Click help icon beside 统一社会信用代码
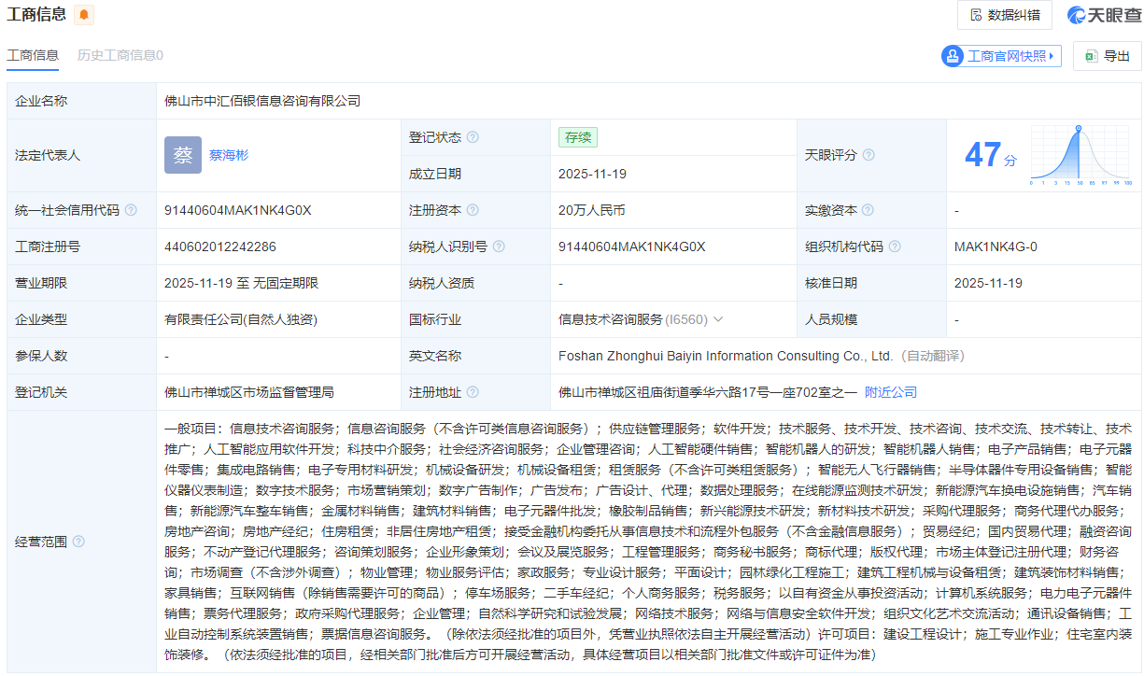1144x676 pixels. [131, 210]
